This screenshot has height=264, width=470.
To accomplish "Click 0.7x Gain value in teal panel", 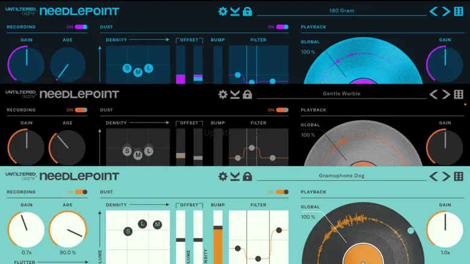I will point(27,253).
